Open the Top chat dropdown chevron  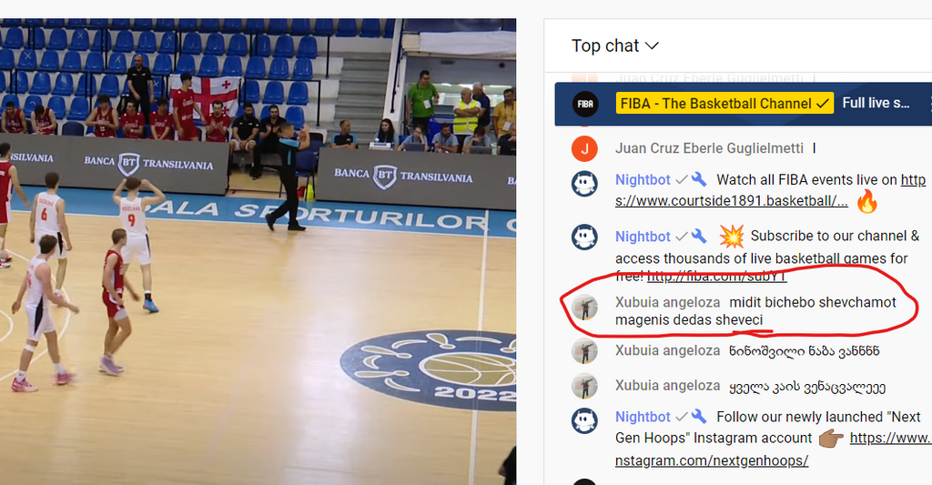652,45
